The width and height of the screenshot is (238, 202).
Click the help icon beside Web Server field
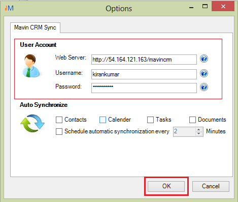tap(204, 59)
